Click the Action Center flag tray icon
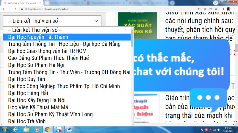238x133 pixels. coord(202,130)
